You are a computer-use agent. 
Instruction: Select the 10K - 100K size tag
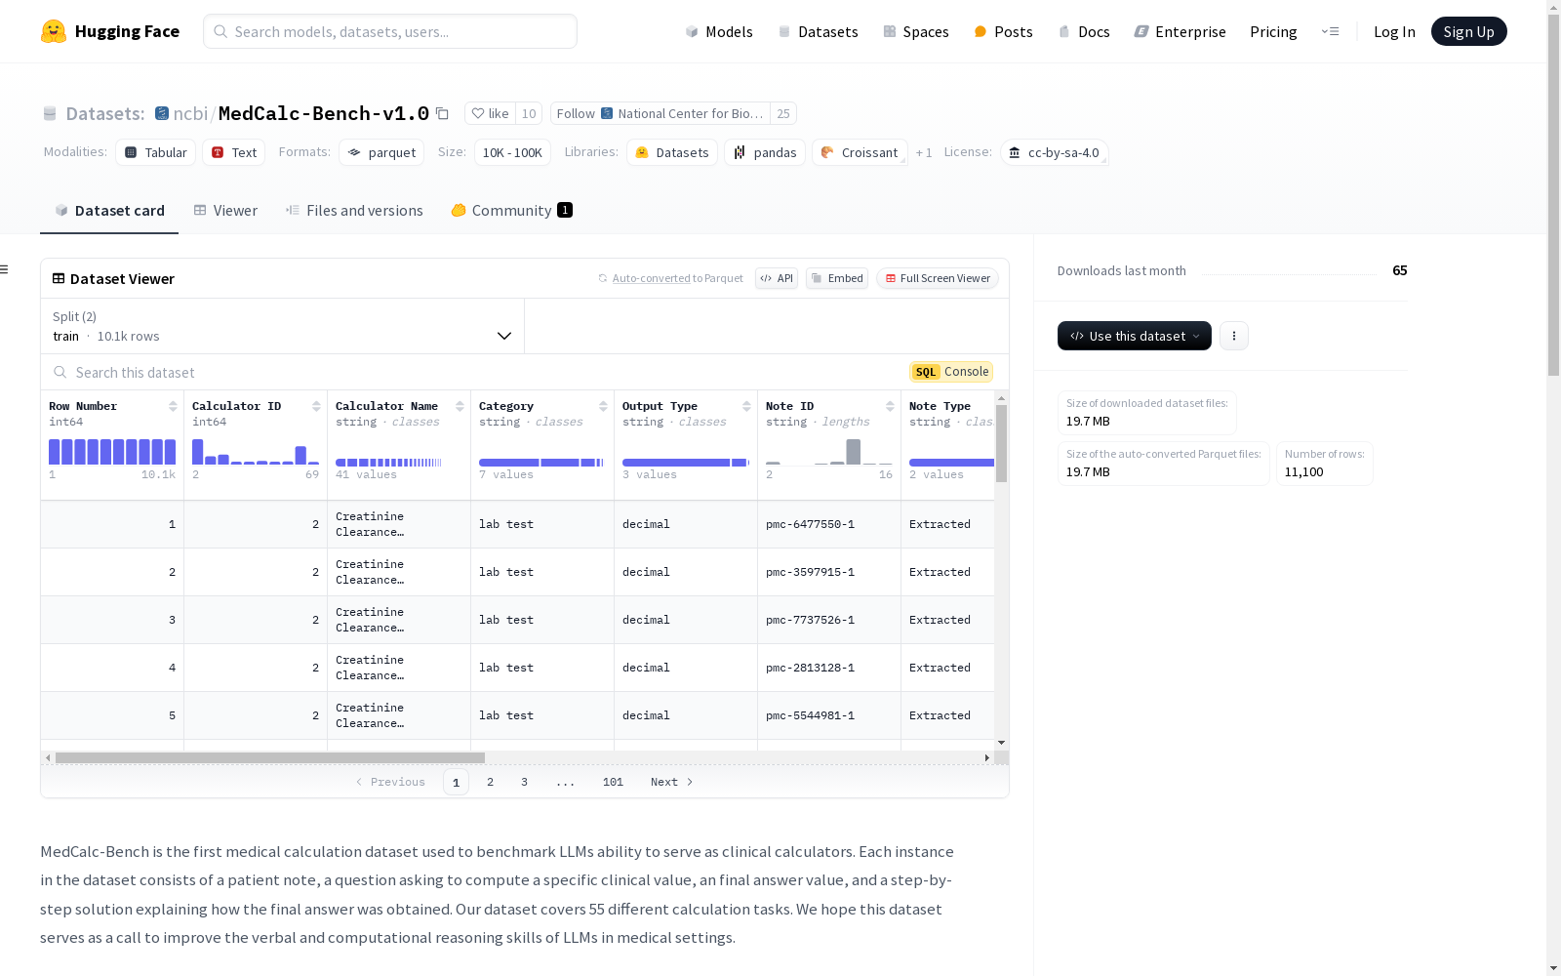coord(512,152)
